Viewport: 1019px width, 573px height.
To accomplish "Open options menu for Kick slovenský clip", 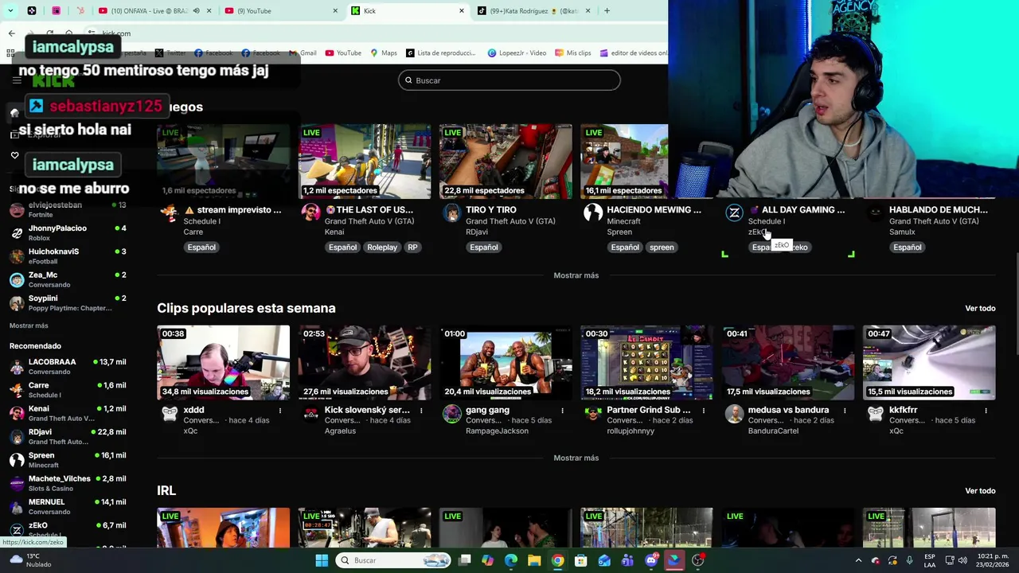I will [x=421, y=411].
